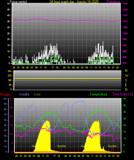Click the wind direction axis value 270

pyautogui.click(x=10, y=76)
